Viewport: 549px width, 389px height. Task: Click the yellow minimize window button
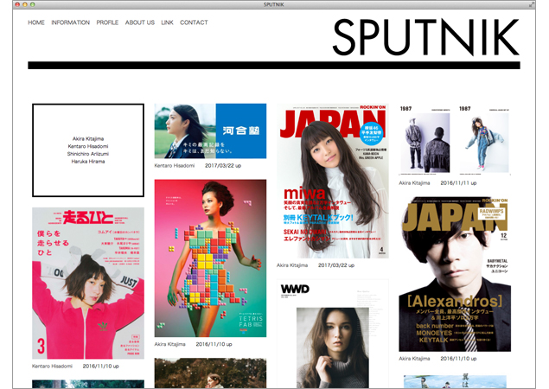pos(25,4)
